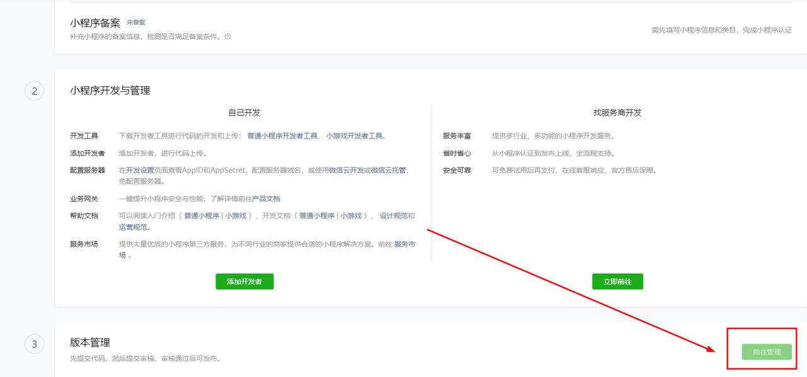
Task: Click 立即前往 under 找服务商开发
Action: coord(617,281)
